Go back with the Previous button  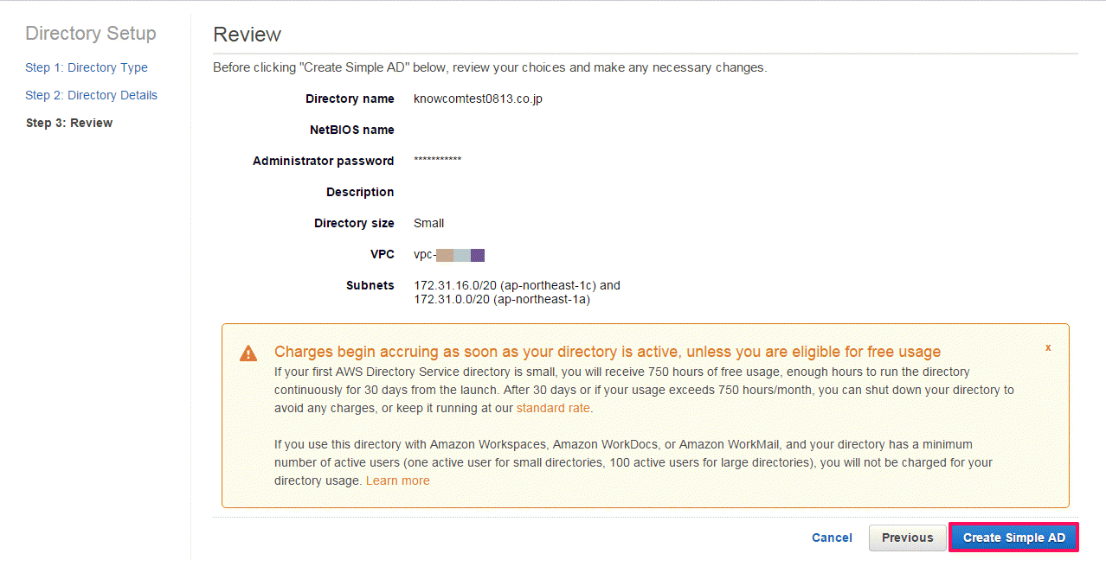[908, 538]
